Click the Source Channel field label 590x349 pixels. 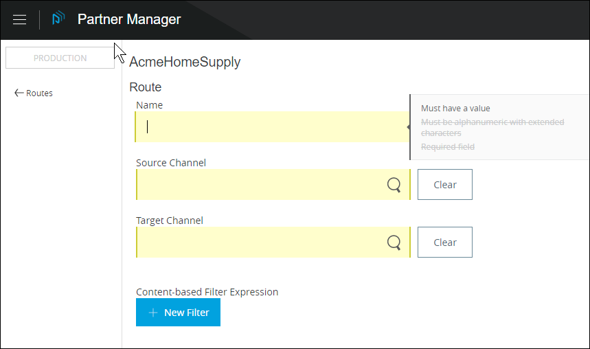171,163
